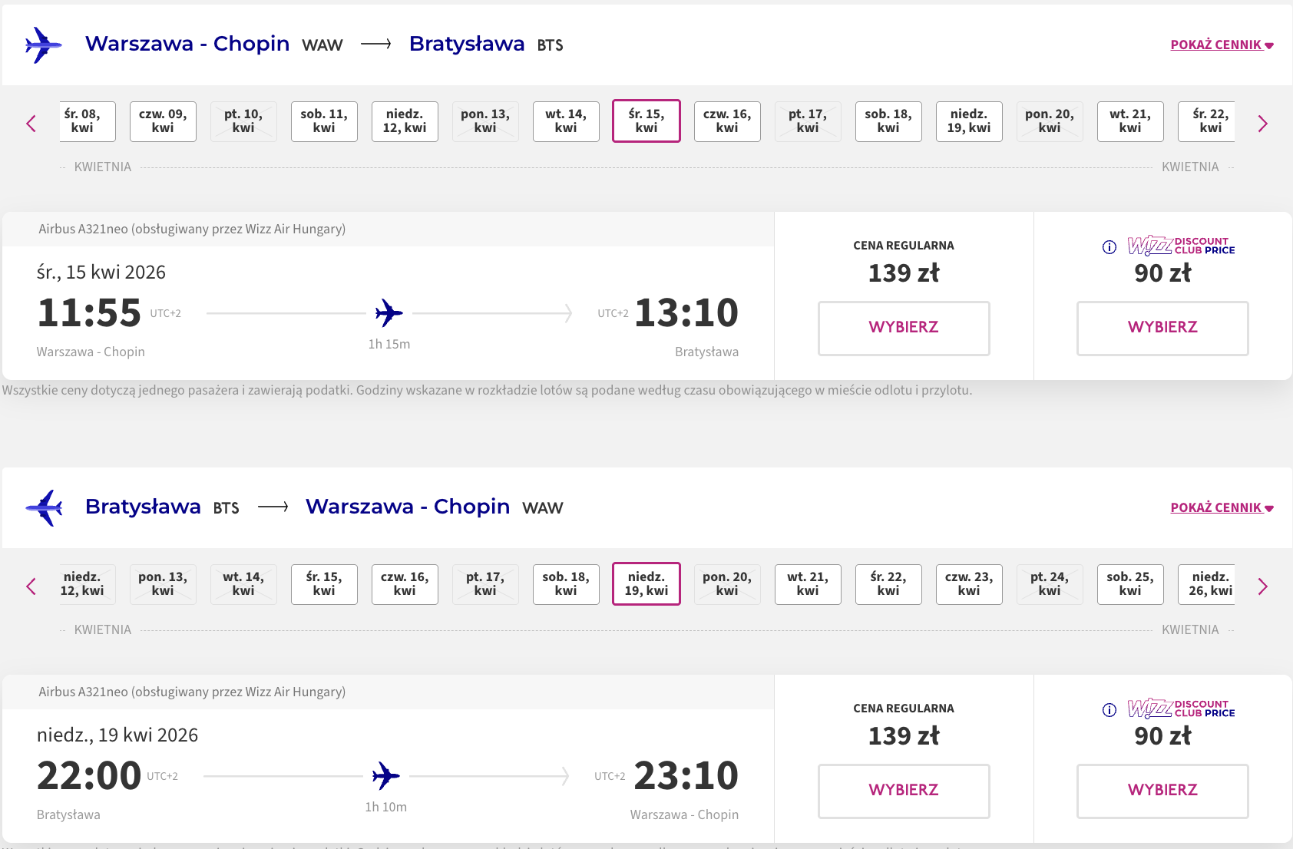
Task: Open return Wizz Discount Club info icon
Action: 1109,710
